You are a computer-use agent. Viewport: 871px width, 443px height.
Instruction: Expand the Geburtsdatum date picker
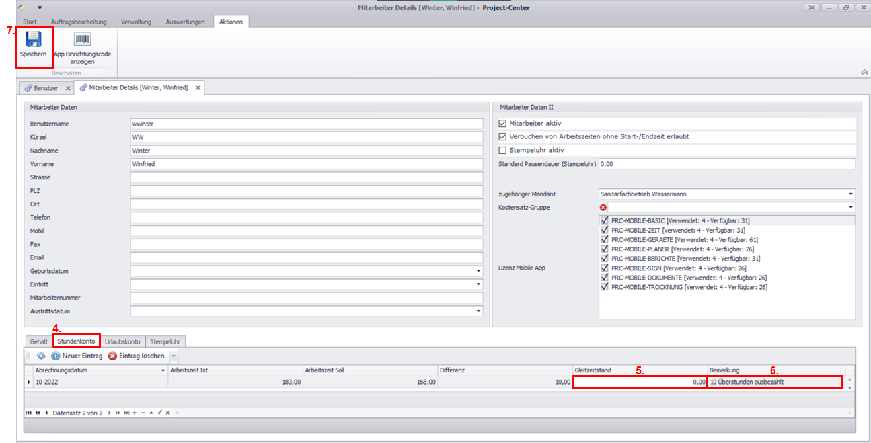(x=478, y=271)
